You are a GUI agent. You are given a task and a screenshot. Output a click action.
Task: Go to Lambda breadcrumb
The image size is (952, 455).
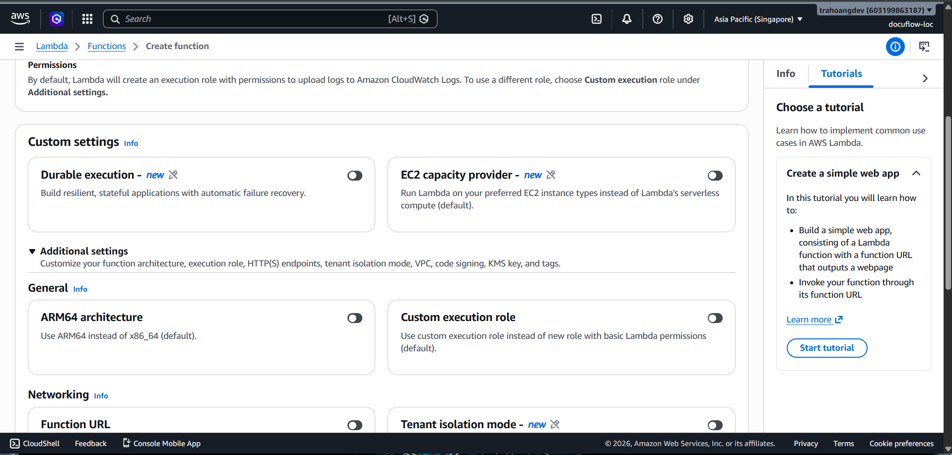tap(52, 46)
